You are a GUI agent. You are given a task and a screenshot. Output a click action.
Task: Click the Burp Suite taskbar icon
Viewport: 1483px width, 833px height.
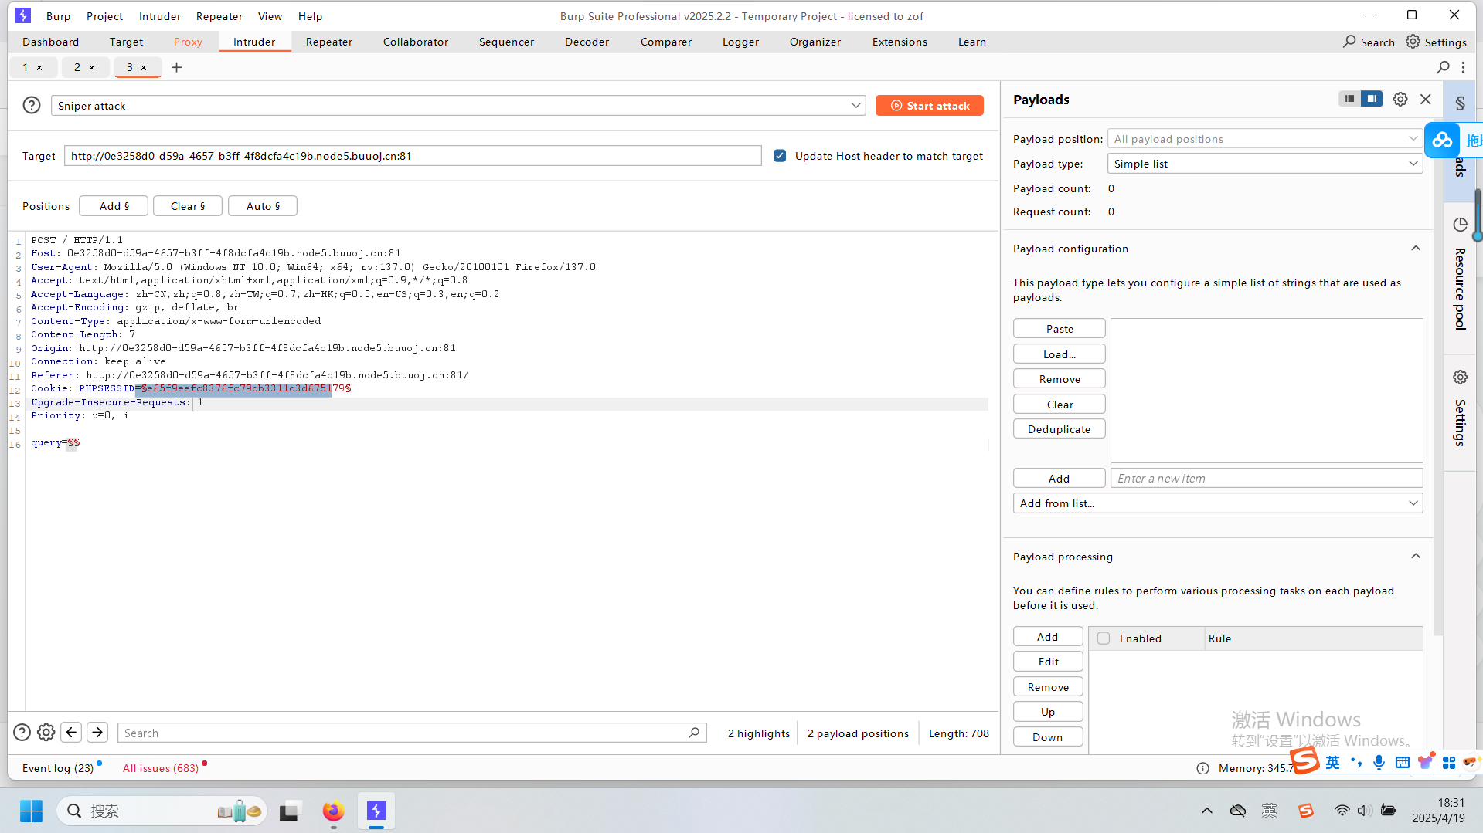click(x=376, y=811)
